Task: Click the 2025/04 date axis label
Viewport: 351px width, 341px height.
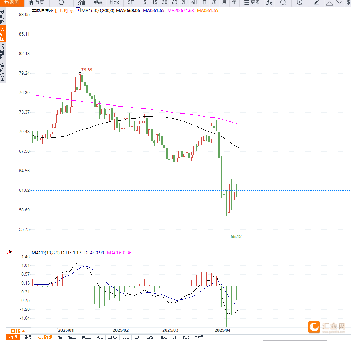Action: (222, 330)
